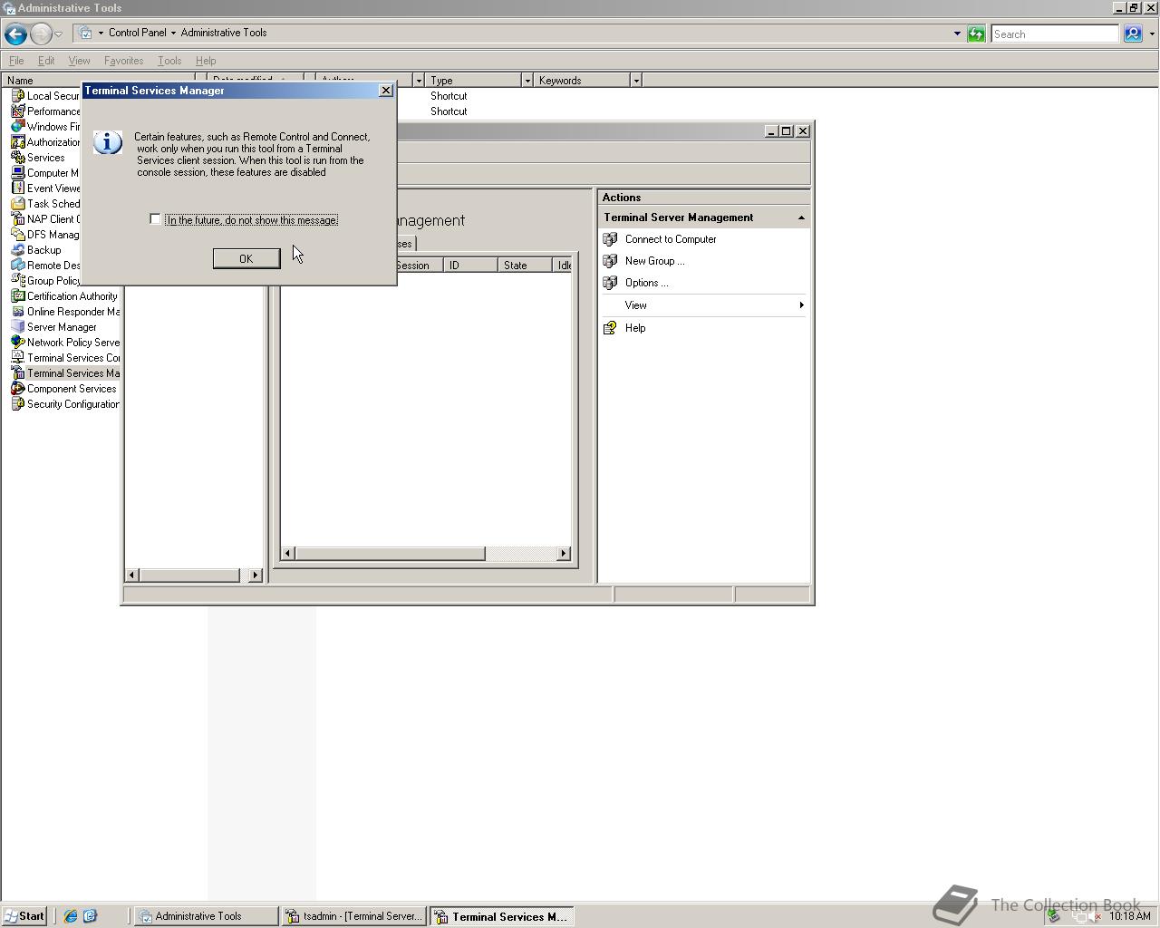Launch Internet Explorer from quick launch
Screen dimensions: 1160x928
pyautogui.click(x=71, y=916)
